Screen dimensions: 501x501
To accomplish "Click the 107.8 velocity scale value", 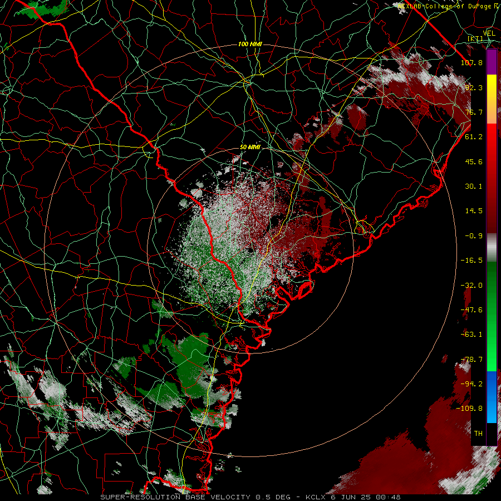I will pyautogui.click(x=471, y=62).
